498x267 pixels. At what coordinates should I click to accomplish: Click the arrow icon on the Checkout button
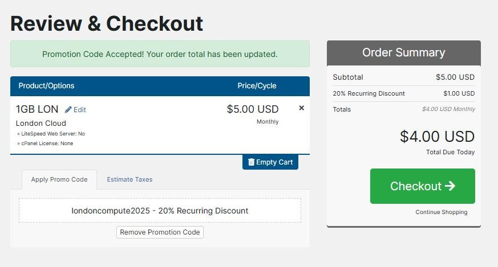(450, 186)
